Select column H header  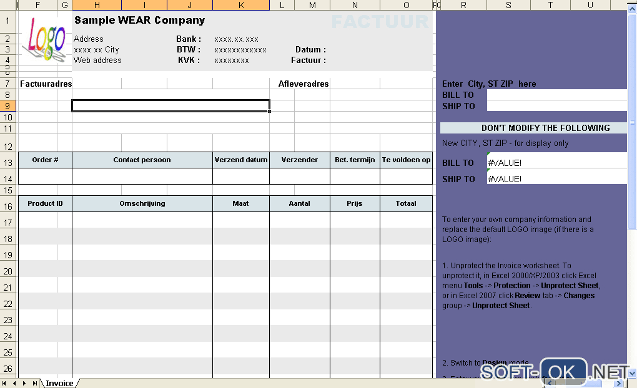(x=97, y=5)
